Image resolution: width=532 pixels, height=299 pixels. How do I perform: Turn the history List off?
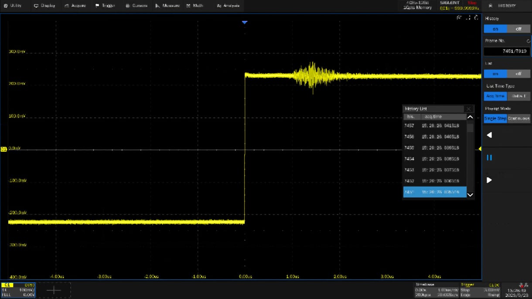[518, 74]
